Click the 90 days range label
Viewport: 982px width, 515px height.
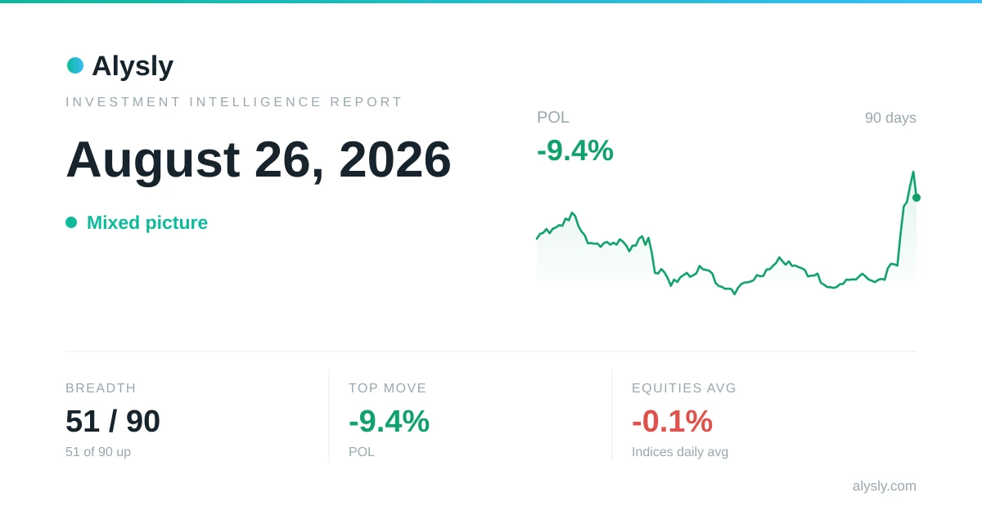(x=890, y=118)
